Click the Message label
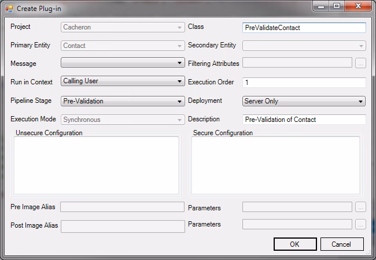376x260 pixels. (x=23, y=64)
